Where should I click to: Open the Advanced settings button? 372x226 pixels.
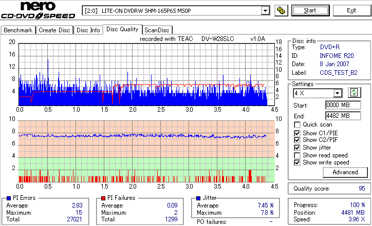tap(345, 172)
